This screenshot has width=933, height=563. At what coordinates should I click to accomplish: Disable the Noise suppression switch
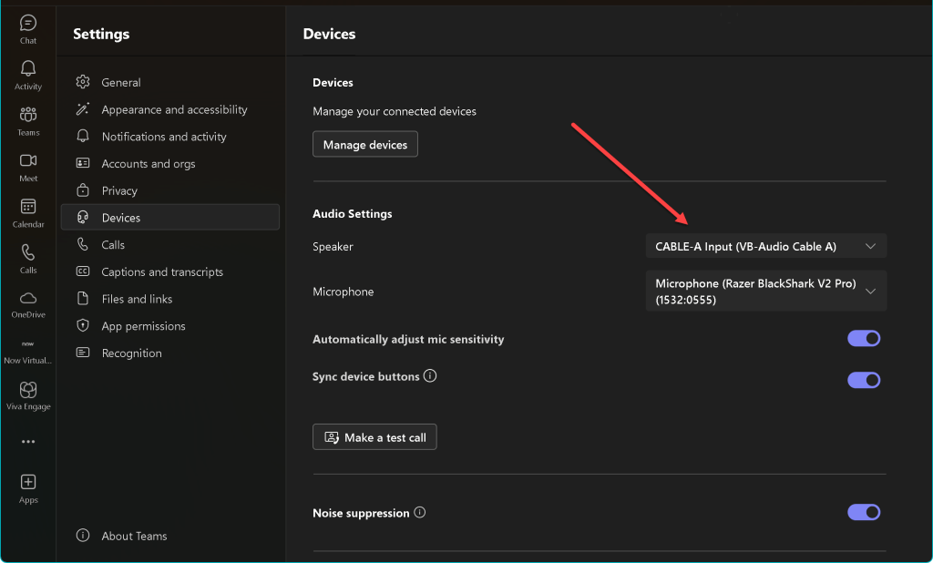(864, 512)
